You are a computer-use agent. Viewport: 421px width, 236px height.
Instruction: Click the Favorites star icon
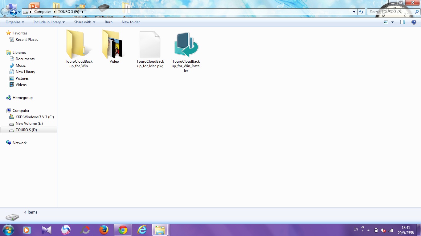(x=9, y=33)
